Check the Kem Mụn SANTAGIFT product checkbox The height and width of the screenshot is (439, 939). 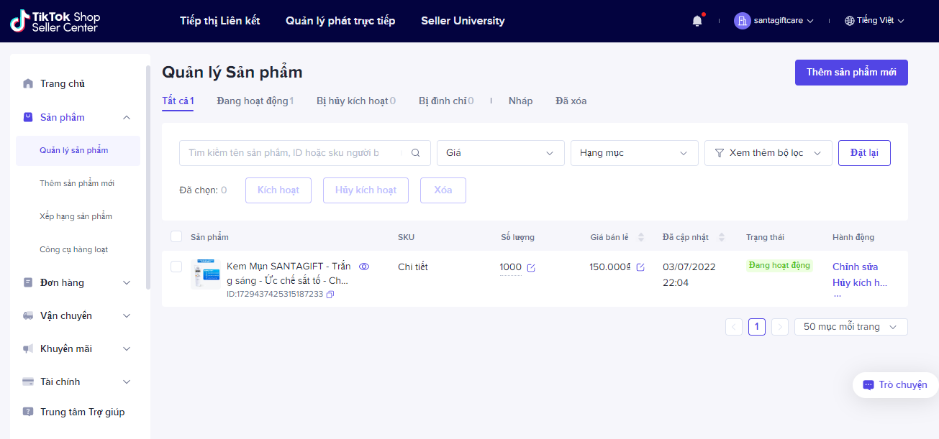coord(176,267)
